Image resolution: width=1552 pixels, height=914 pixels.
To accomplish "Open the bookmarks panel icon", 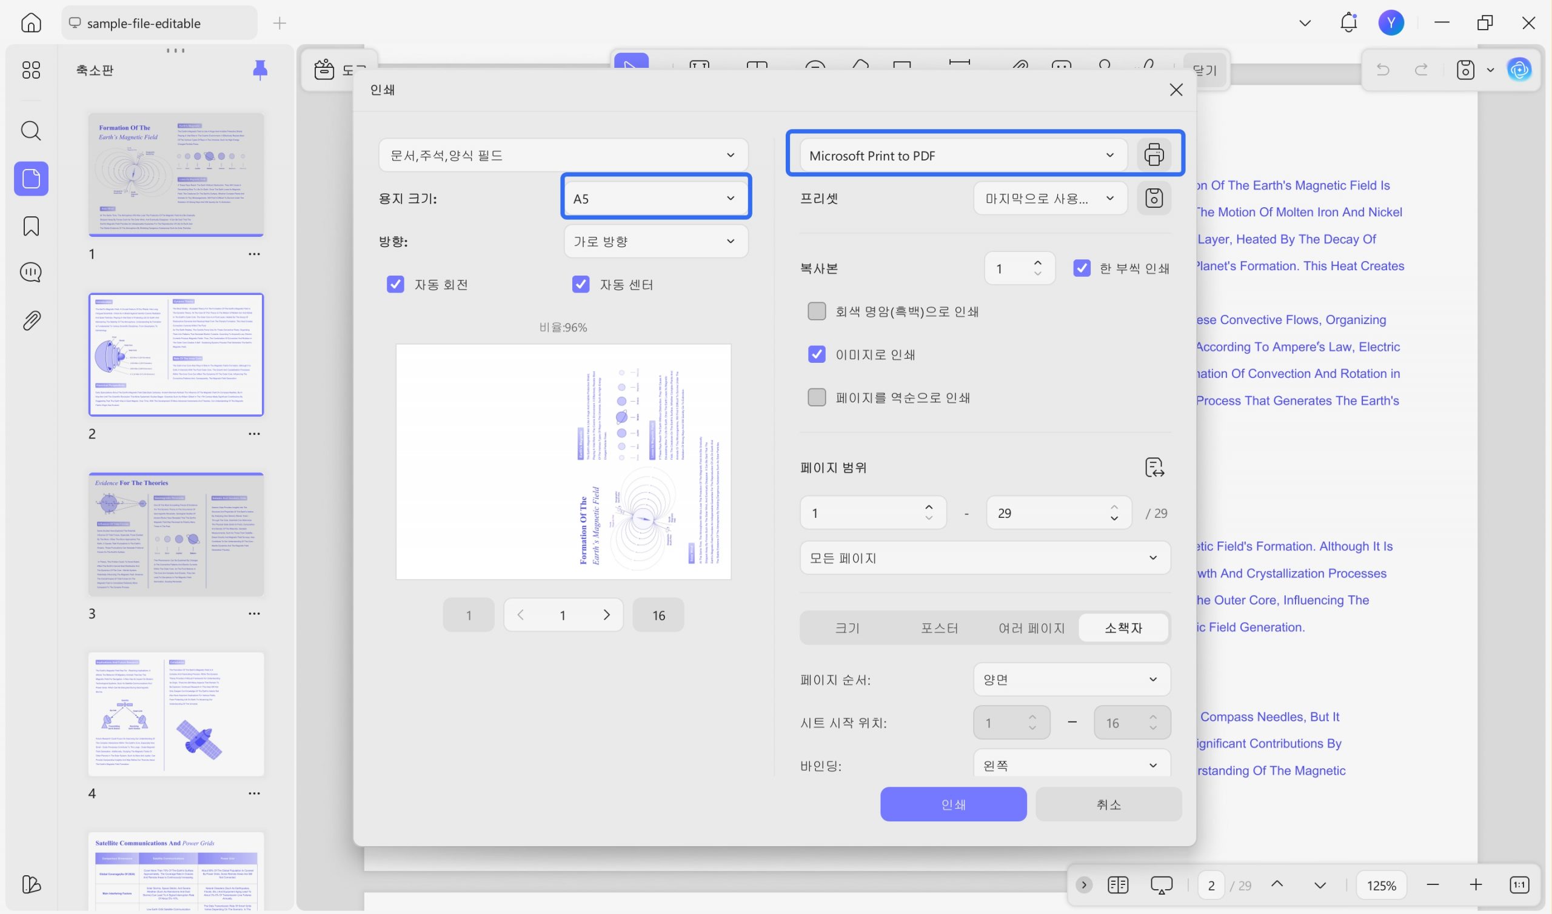I will pyautogui.click(x=31, y=226).
